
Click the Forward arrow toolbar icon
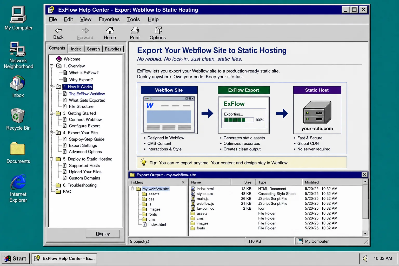[x=85, y=30]
